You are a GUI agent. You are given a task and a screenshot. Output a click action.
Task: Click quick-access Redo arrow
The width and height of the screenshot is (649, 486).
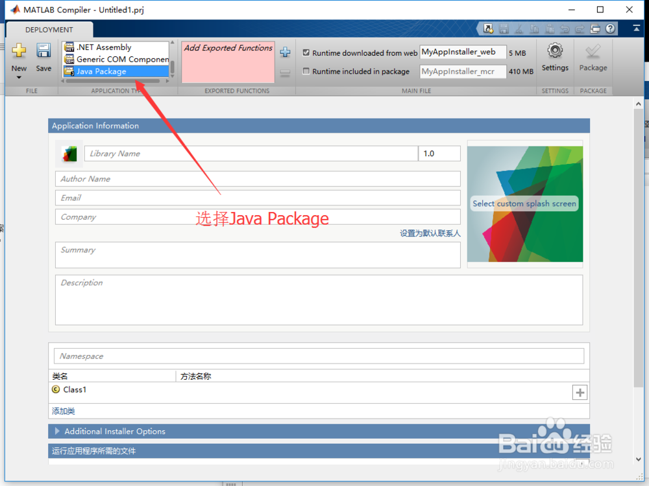point(580,29)
